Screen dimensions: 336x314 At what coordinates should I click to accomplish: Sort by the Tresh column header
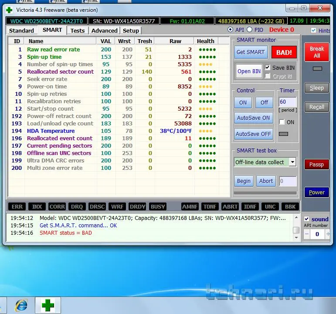pos(145,41)
